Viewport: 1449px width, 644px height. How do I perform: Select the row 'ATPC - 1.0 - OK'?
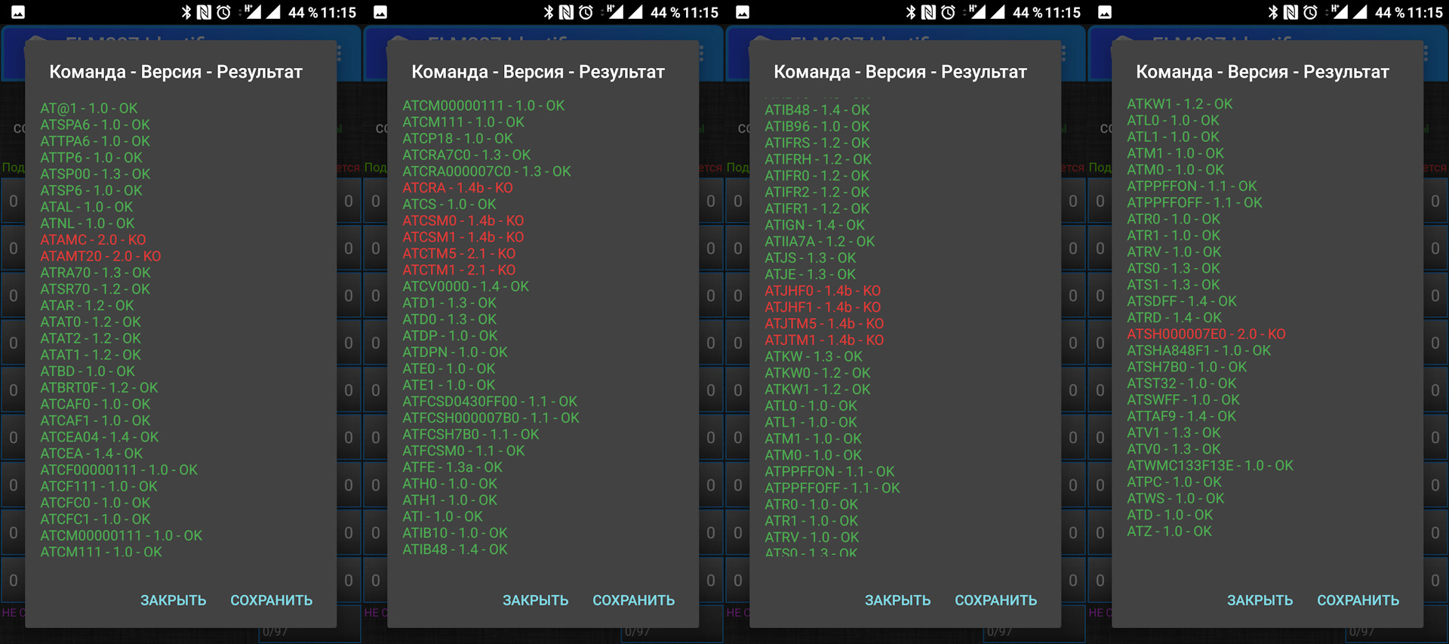coord(1174,482)
